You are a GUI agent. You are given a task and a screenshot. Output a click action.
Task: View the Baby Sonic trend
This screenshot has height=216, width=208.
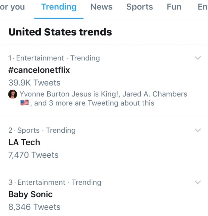click(x=30, y=195)
